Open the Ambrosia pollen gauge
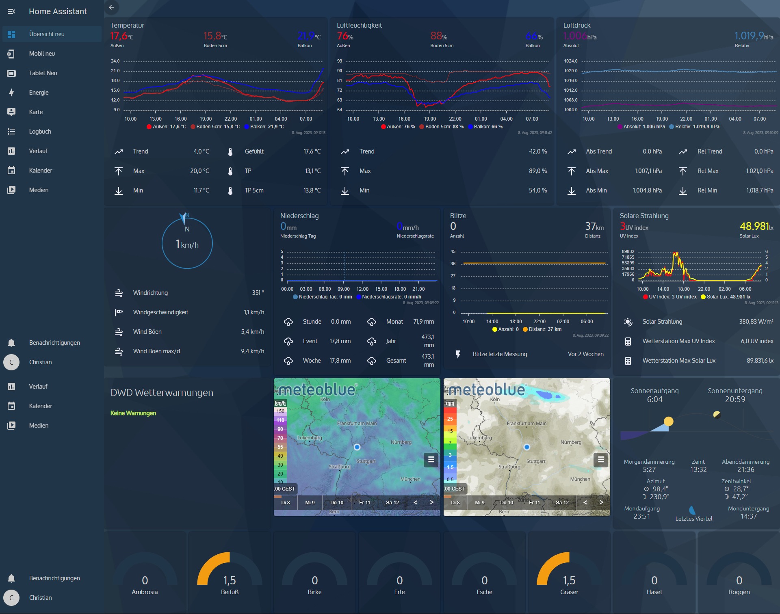The width and height of the screenshot is (780, 614). point(145,573)
